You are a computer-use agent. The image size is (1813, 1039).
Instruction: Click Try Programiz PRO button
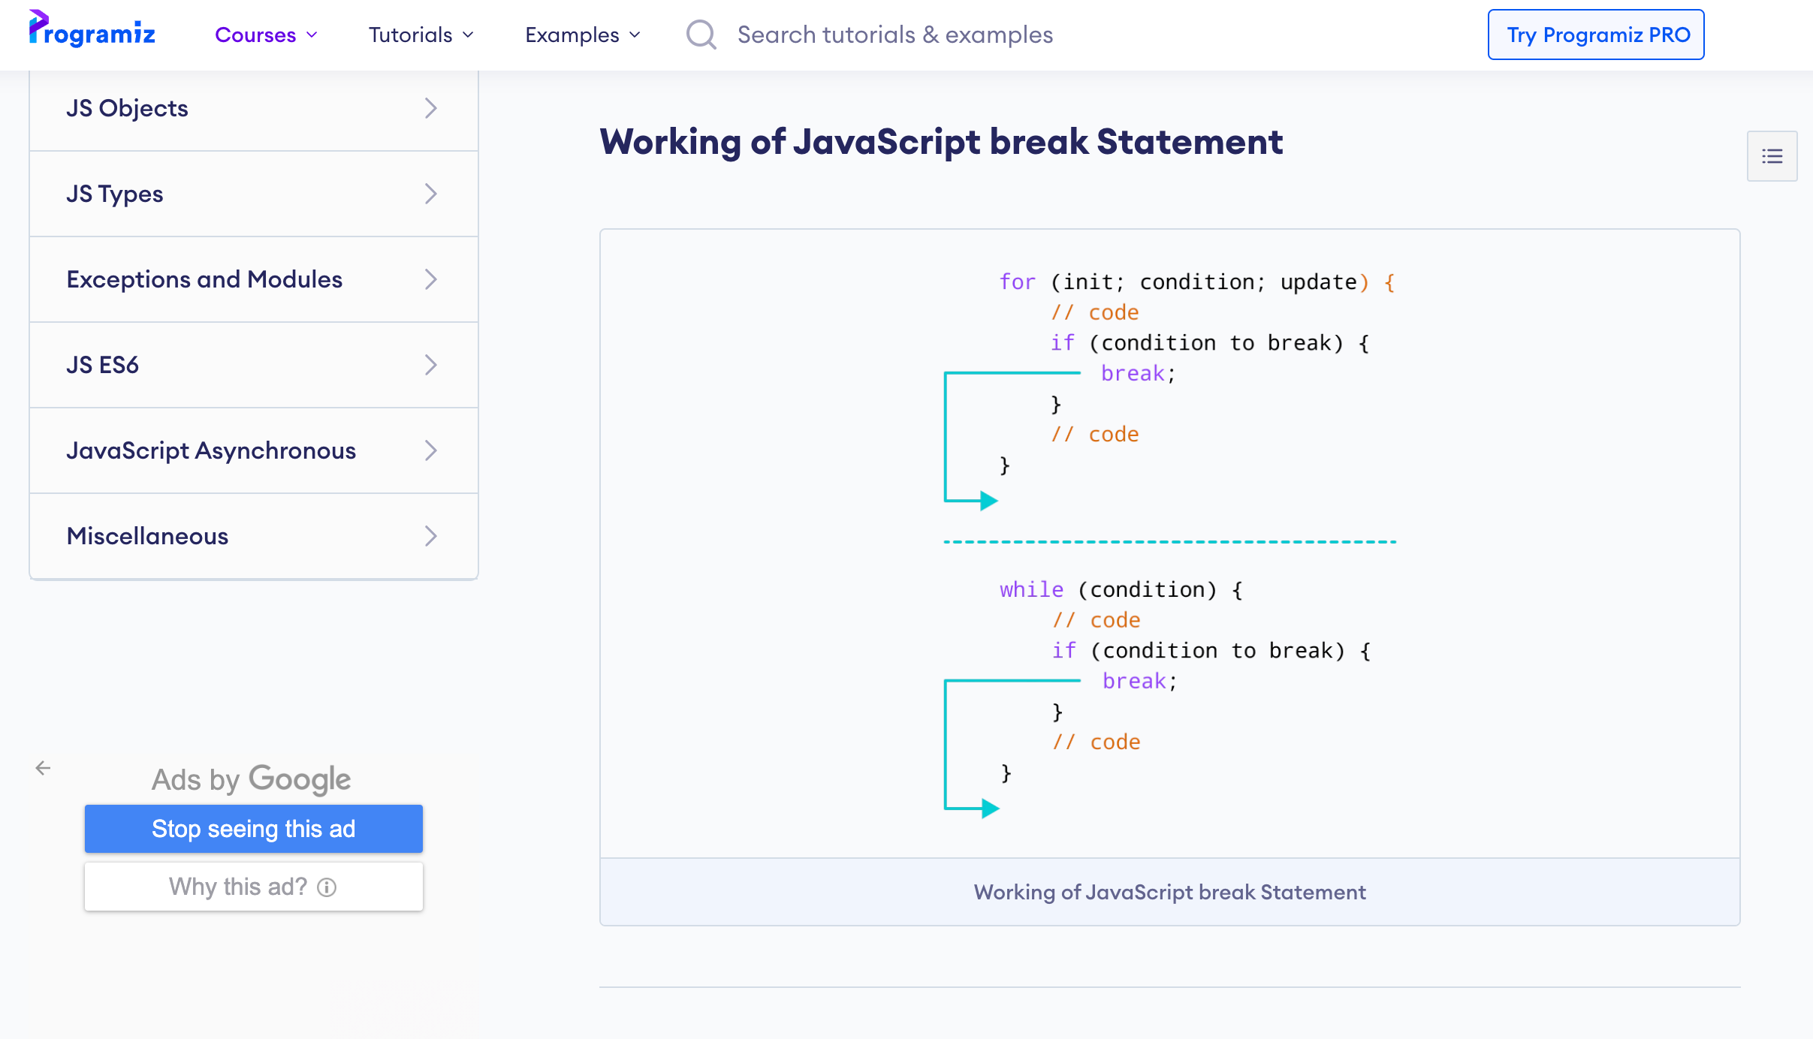tap(1595, 35)
